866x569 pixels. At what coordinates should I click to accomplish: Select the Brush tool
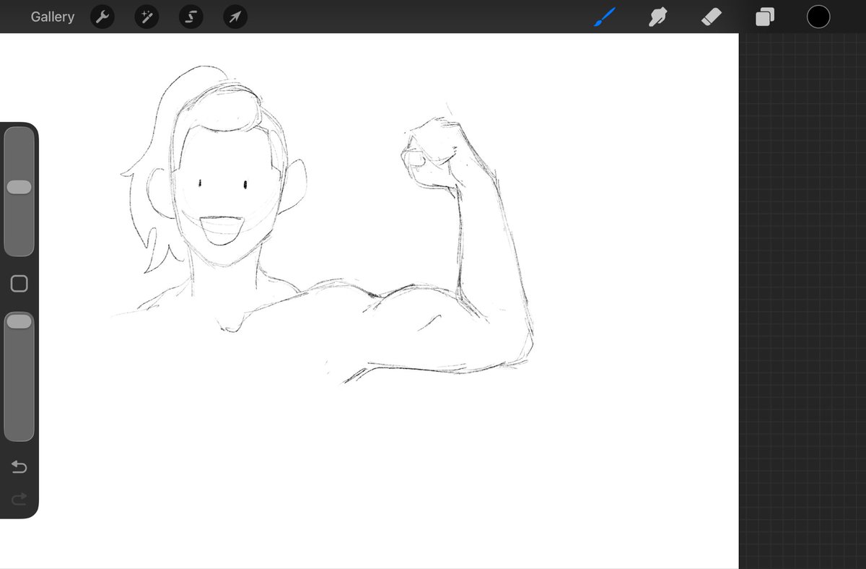605,17
